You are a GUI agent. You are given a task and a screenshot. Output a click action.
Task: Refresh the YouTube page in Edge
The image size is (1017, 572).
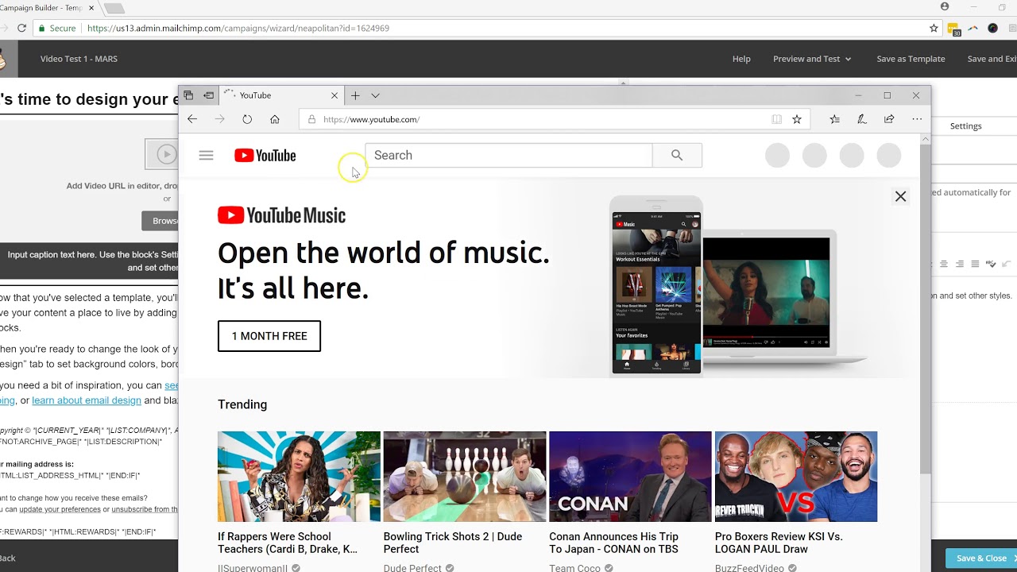(247, 119)
